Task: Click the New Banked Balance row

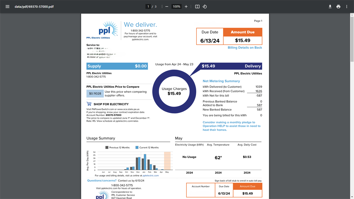Action: [232, 109]
